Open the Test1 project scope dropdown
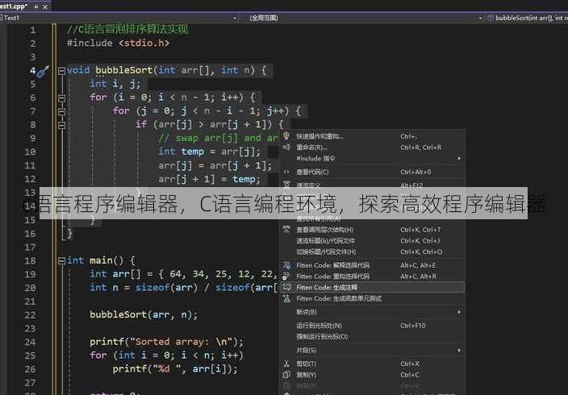This screenshot has width=568, height=395. tap(234, 18)
